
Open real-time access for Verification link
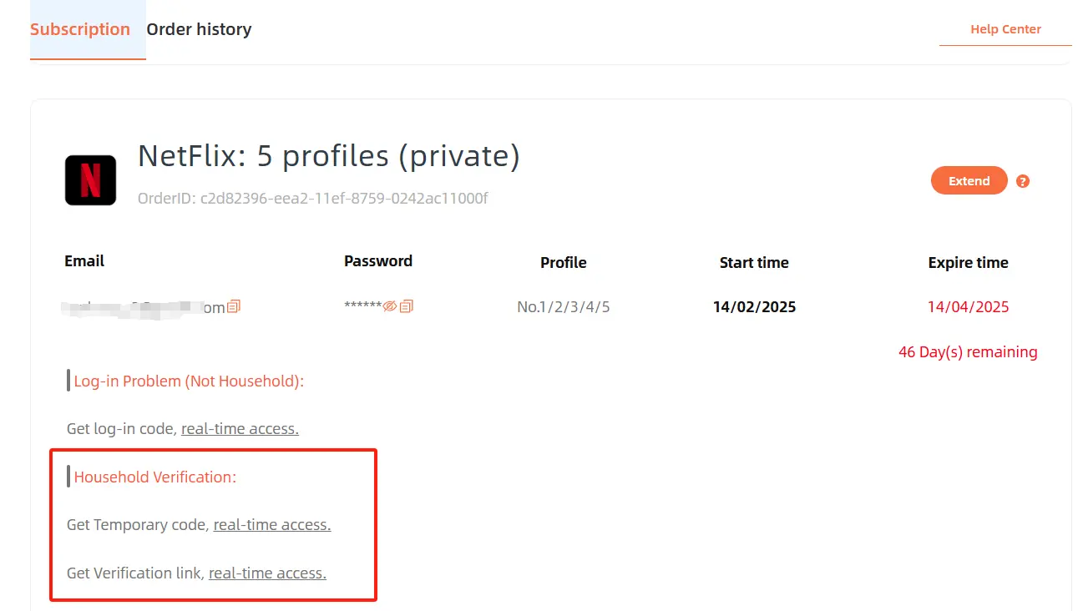pos(267,573)
